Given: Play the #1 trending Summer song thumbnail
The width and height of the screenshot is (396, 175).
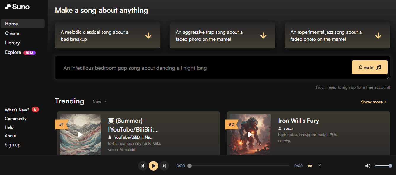Looking at the screenshot, I should pyautogui.click(x=80, y=135).
